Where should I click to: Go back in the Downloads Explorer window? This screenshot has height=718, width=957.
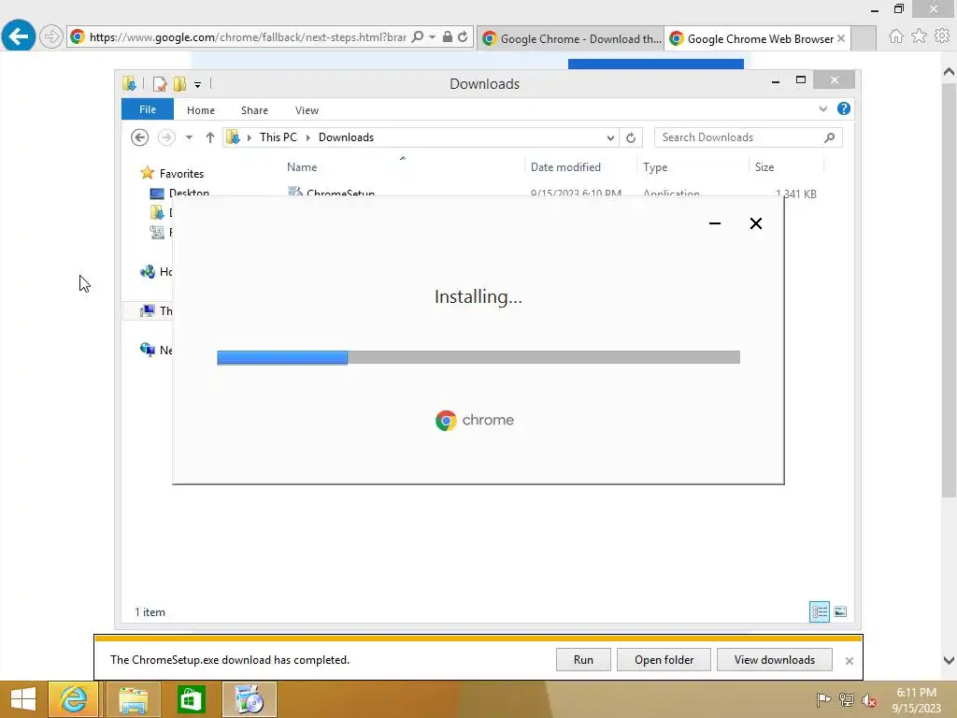tap(140, 137)
